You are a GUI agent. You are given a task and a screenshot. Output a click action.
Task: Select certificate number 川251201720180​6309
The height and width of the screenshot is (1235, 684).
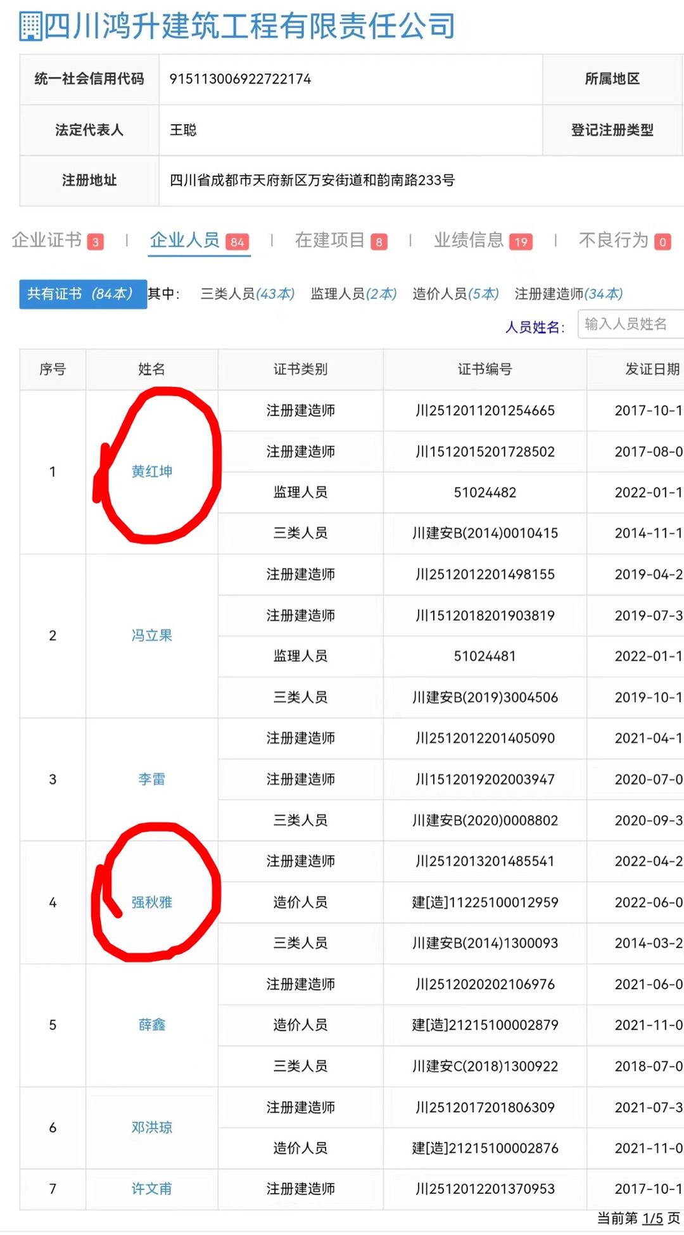click(485, 1108)
